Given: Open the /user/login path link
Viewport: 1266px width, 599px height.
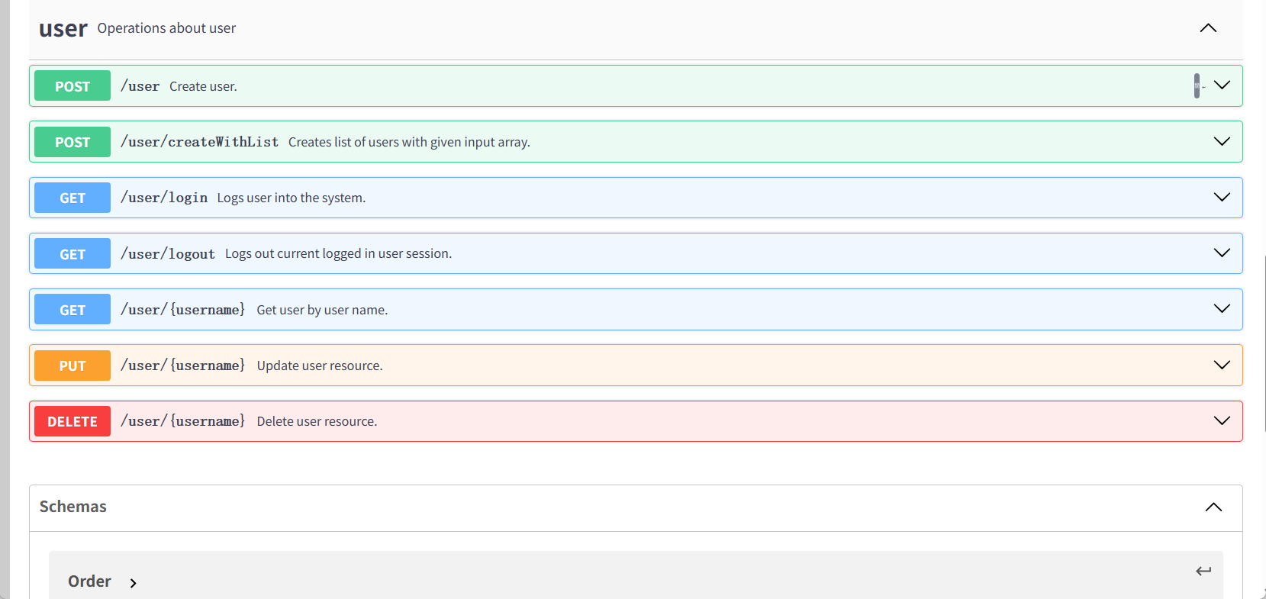Looking at the screenshot, I should [164, 198].
